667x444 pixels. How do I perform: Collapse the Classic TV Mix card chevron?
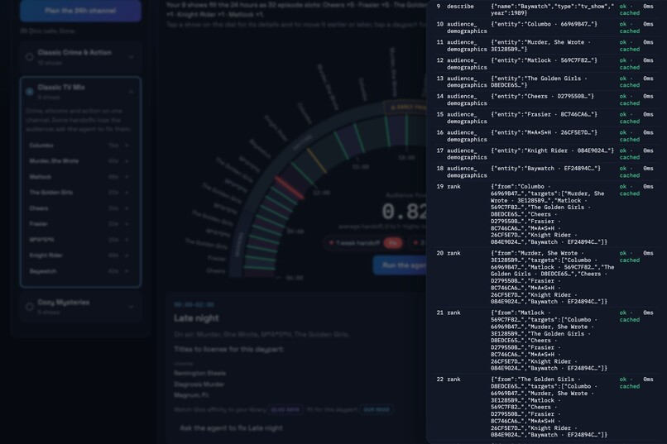click(131, 92)
